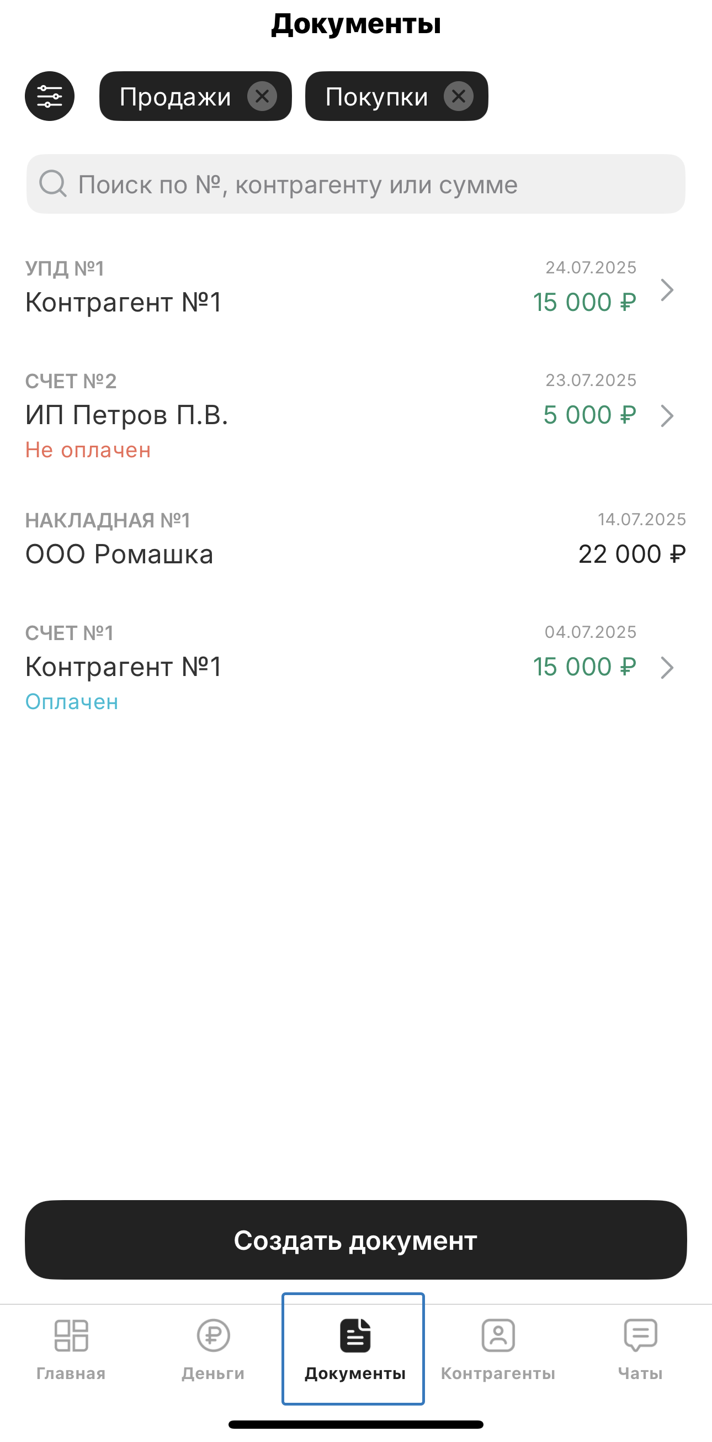Viewport: 712px width, 1442px height.
Task: Open УПД №1 details chevron
Action: click(x=666, y=290)
